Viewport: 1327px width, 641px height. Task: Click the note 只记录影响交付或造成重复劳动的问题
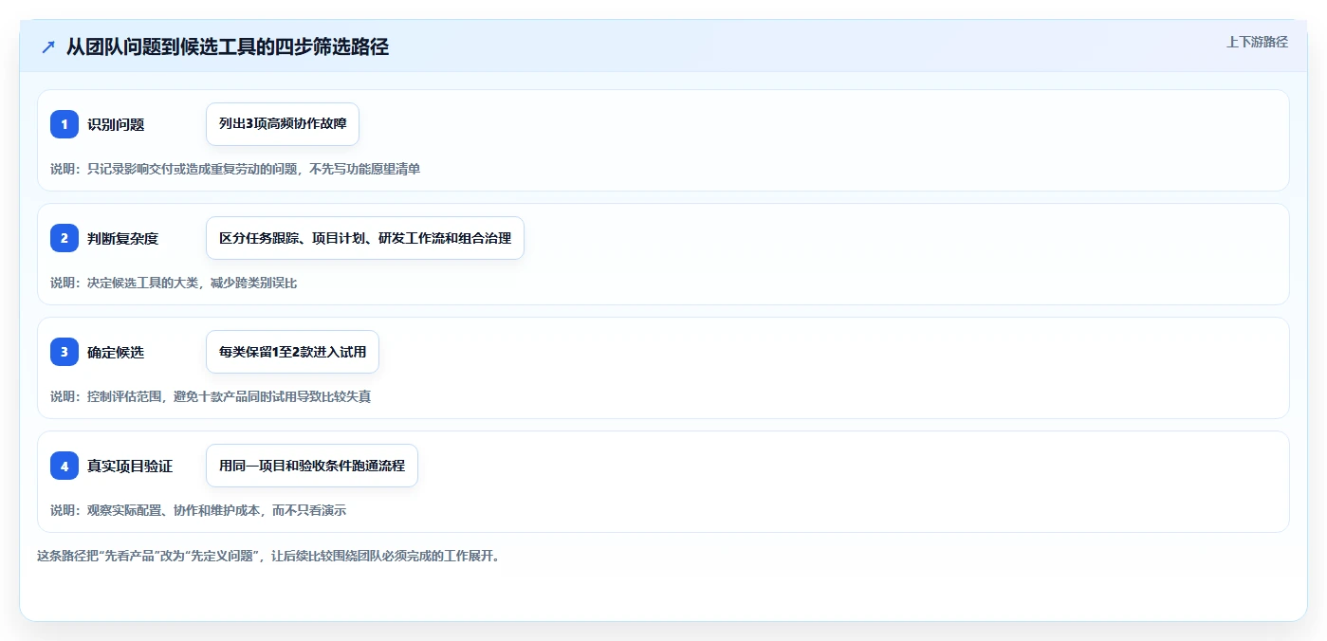tap(235, 169)
